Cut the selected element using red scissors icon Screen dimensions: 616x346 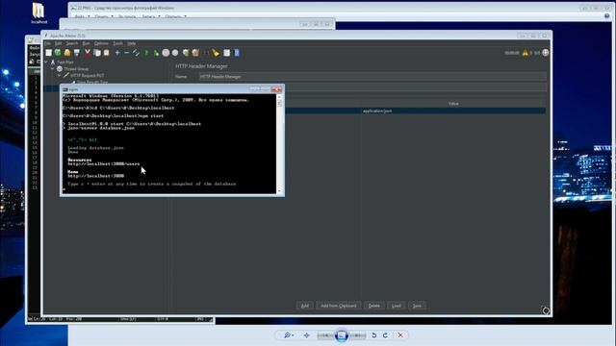coord(88,53)
